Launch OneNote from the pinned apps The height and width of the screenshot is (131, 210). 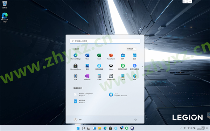tap(87, 77)
